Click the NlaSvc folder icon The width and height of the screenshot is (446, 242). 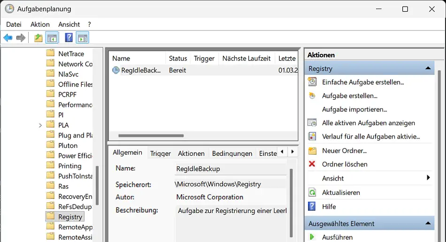pyautogui.click(x=50, y=73)
